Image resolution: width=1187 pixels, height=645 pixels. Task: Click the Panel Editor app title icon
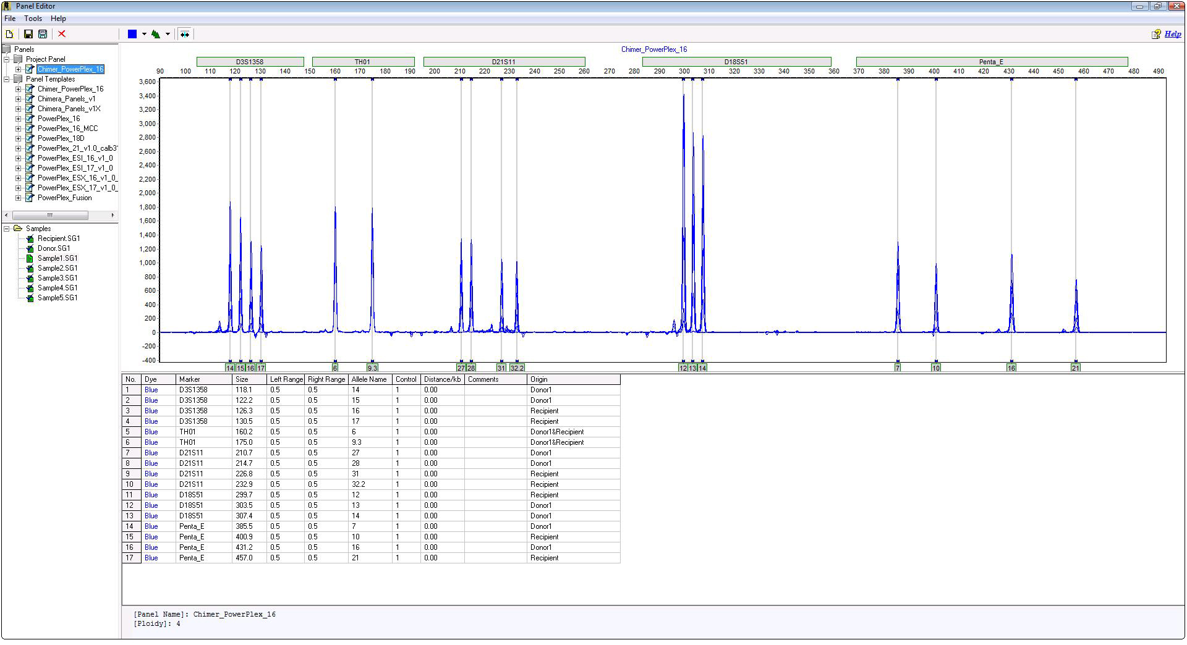pos(7,6)
